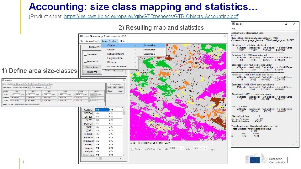Open the small core pixels dropdown (1000)
This screenshot has width=301, height=169.
click(x=177, y=148)
